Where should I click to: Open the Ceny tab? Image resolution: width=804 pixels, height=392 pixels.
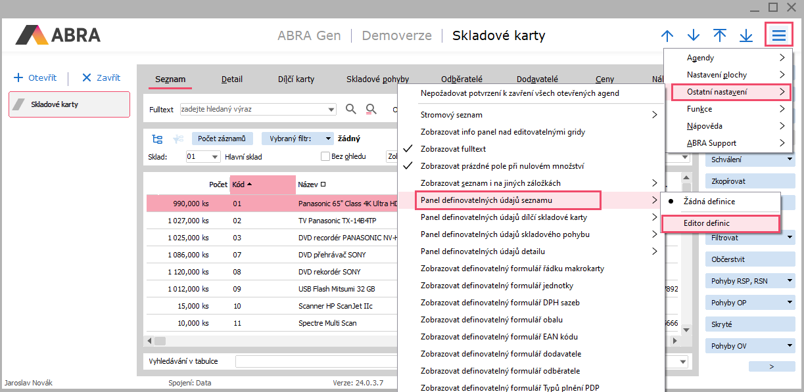(x=605, y=79)
